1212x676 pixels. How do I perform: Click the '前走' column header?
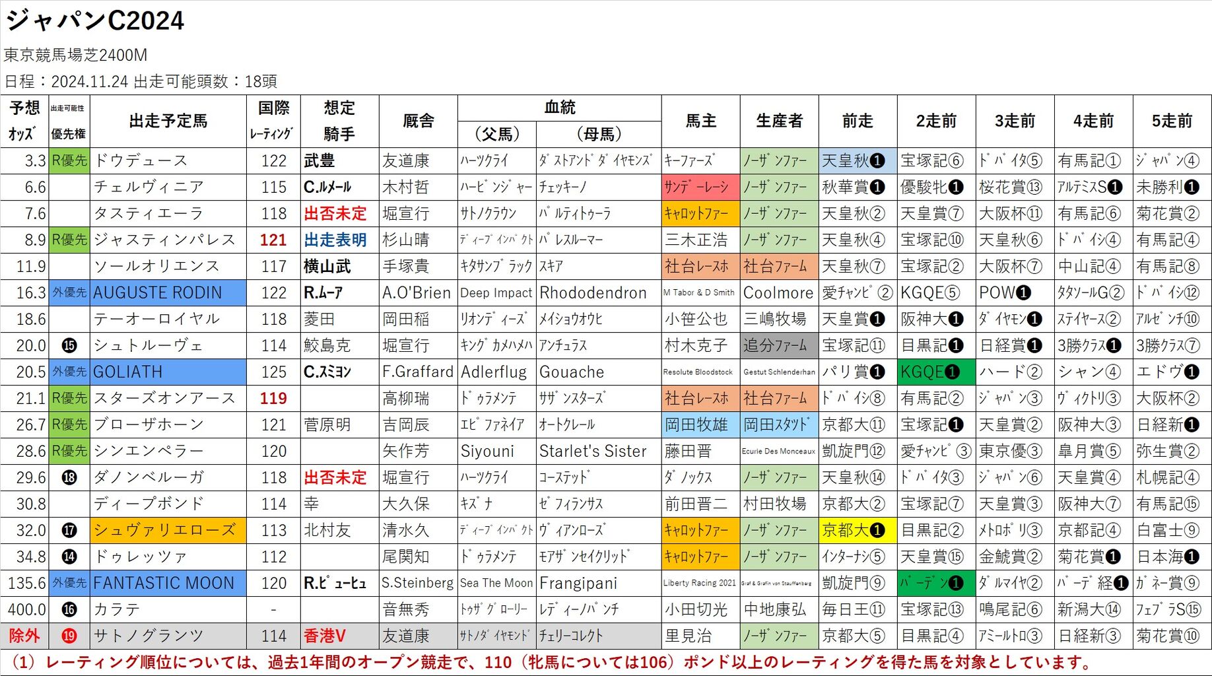(858, 121)
